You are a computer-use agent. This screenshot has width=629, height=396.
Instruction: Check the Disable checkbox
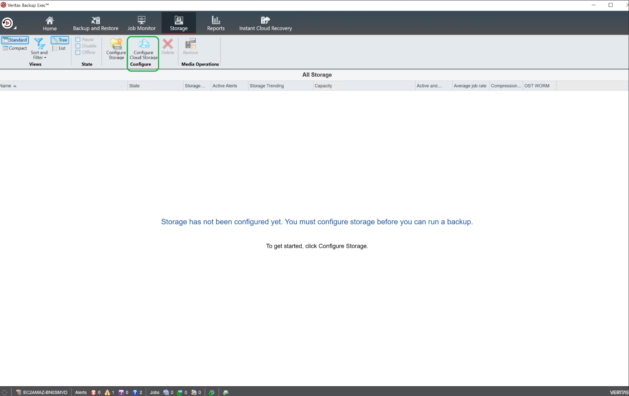(78, 46)
